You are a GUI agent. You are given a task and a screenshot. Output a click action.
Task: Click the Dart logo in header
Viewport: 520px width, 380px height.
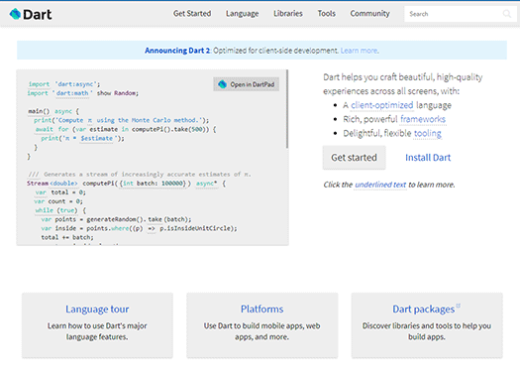click(x=31, y=14)
